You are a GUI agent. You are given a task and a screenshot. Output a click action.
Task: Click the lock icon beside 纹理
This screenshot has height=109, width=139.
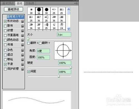point(23,31)
